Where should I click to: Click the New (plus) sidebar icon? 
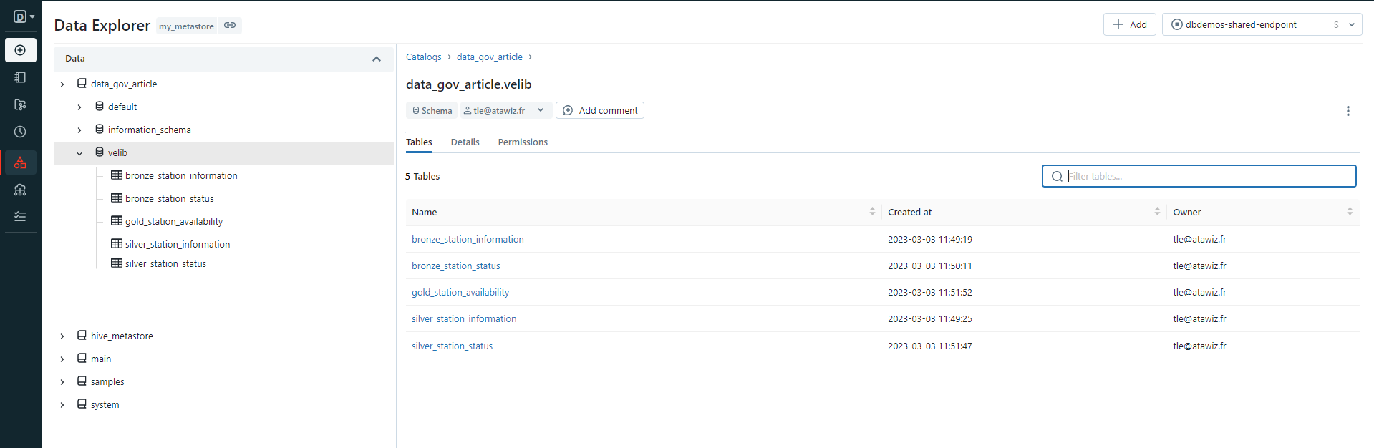pyautogui.click(x=20, y=50)
